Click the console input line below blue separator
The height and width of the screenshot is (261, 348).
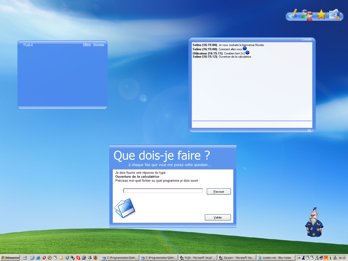pos(252,124)
